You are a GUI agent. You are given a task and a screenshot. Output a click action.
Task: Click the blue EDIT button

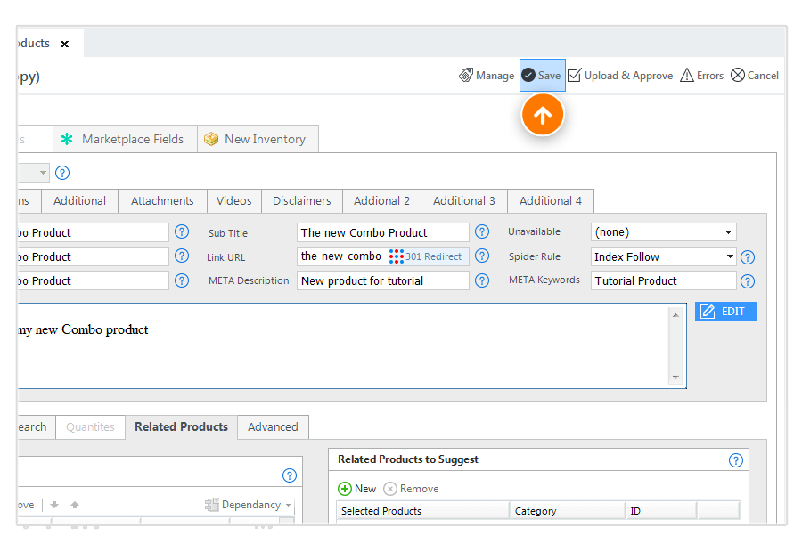pos(725,312)
